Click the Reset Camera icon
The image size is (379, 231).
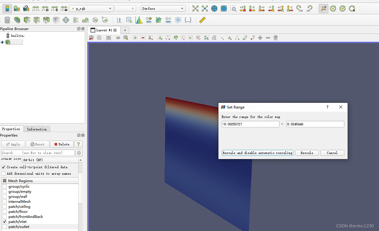pos(195,9)
